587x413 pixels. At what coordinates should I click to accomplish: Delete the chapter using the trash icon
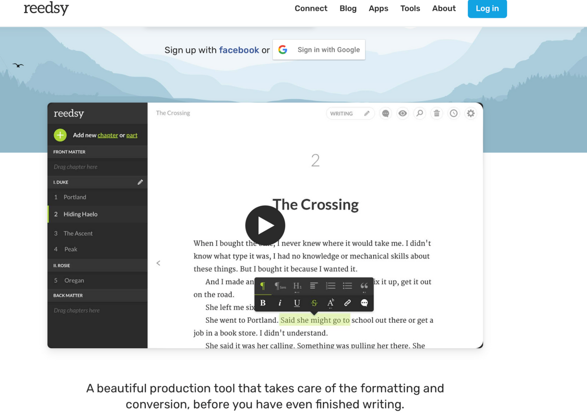pos(437,113)
